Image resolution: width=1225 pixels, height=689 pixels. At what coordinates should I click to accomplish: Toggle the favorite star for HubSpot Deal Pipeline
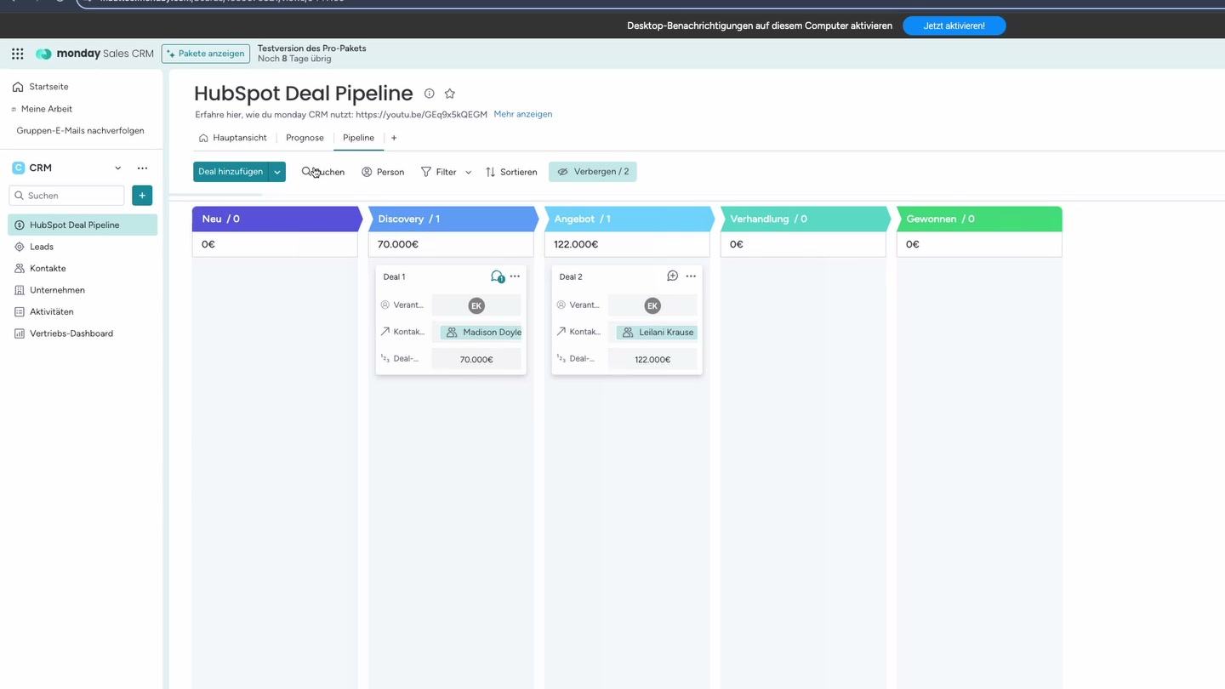(450, 94)
